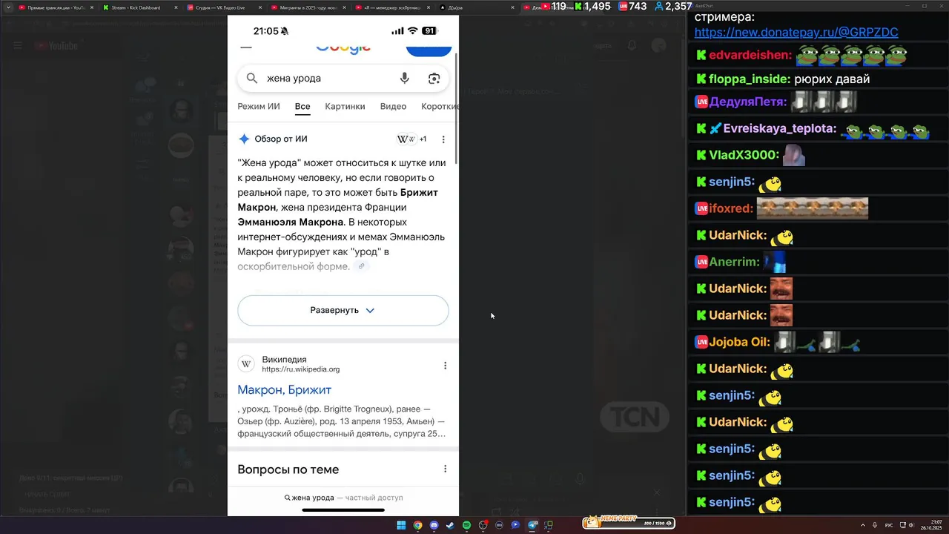Screen dimensions: 949x534
Task: Click the YouTube notifications bell
Action: (x=632, y=46)
